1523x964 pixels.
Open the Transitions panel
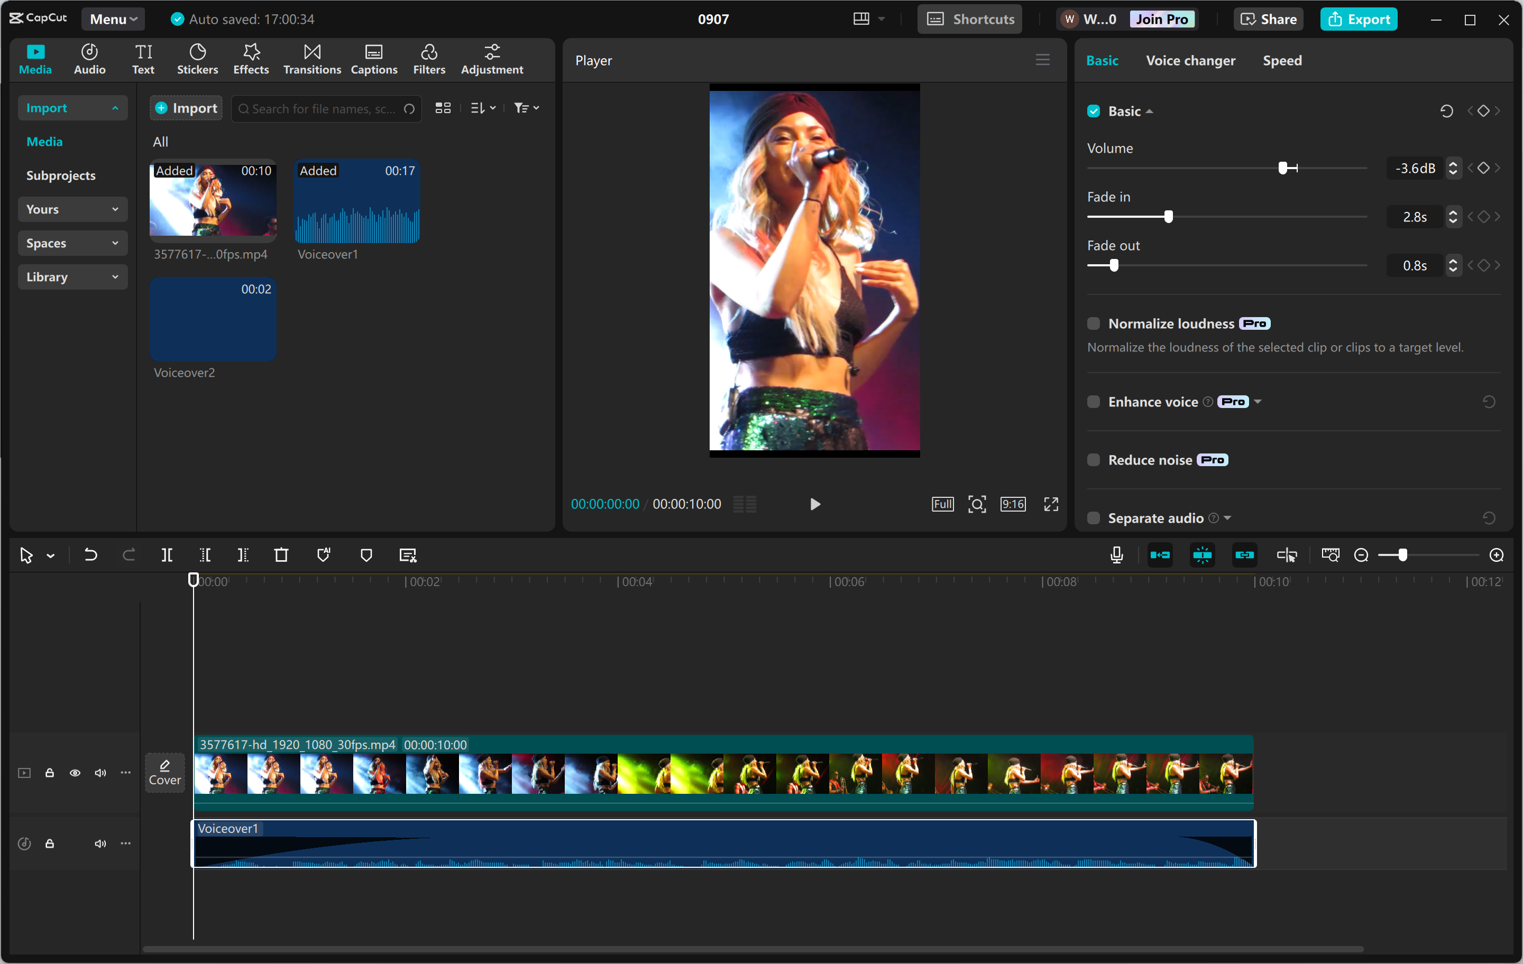tap(311, 58)
